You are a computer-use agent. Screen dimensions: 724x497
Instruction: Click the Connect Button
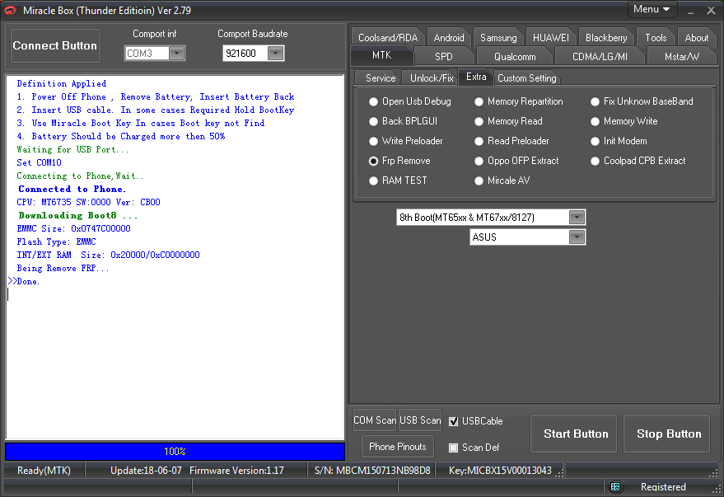pyautogui.click(x=55, y=45)
